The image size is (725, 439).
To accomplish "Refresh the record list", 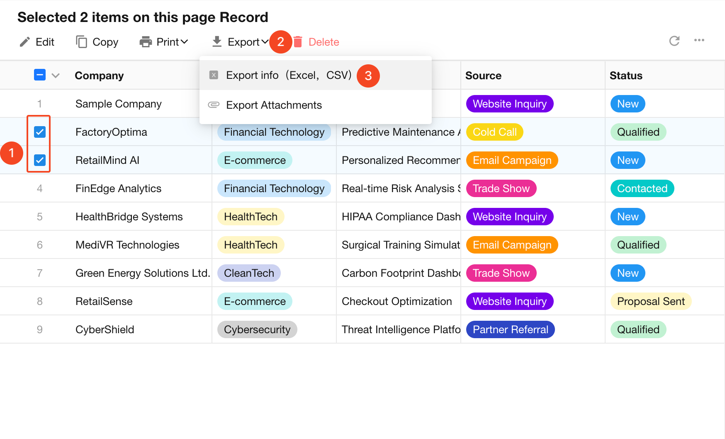I will [x=674, y=41].
